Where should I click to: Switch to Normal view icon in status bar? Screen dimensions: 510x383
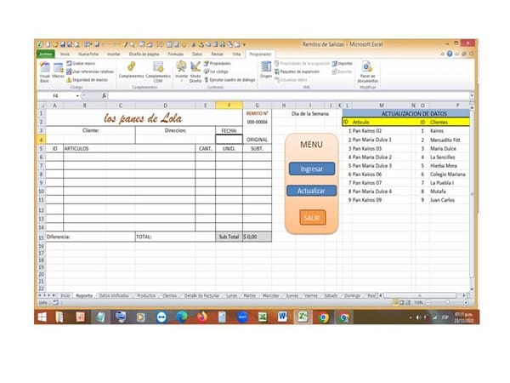395,303
